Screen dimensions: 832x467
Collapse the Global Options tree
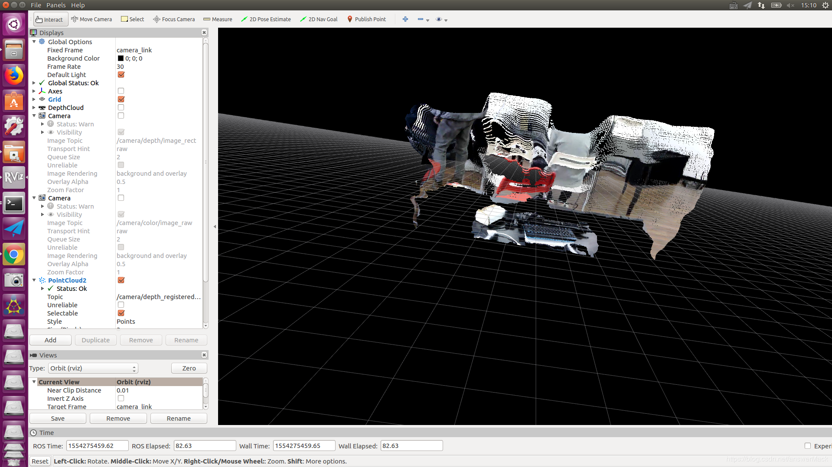(x=34, y=42)
